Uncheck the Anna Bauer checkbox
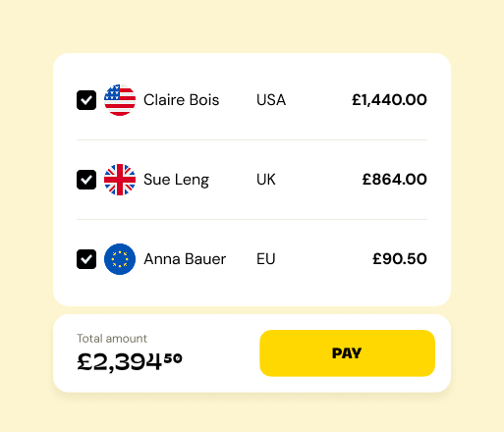The height and width of the screenshot is (432, 504). 86,259
